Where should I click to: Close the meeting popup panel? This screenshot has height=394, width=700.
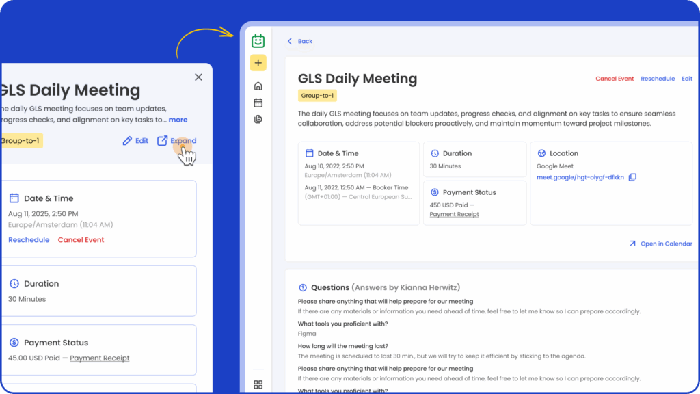[198, 77]
